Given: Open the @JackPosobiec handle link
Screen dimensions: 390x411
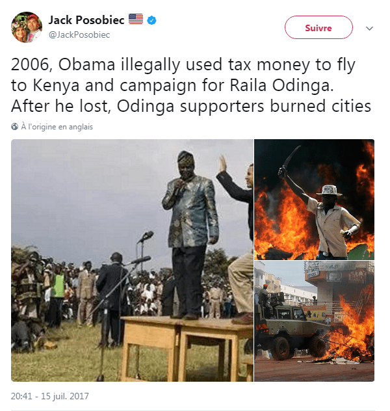Looking at the screenshot, I should point(79,34).
